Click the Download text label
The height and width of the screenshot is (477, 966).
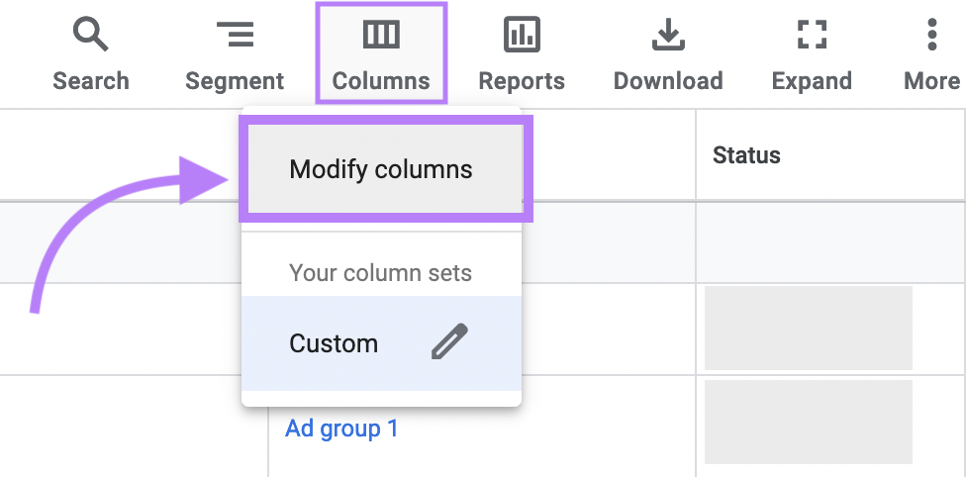coord(668,81)
